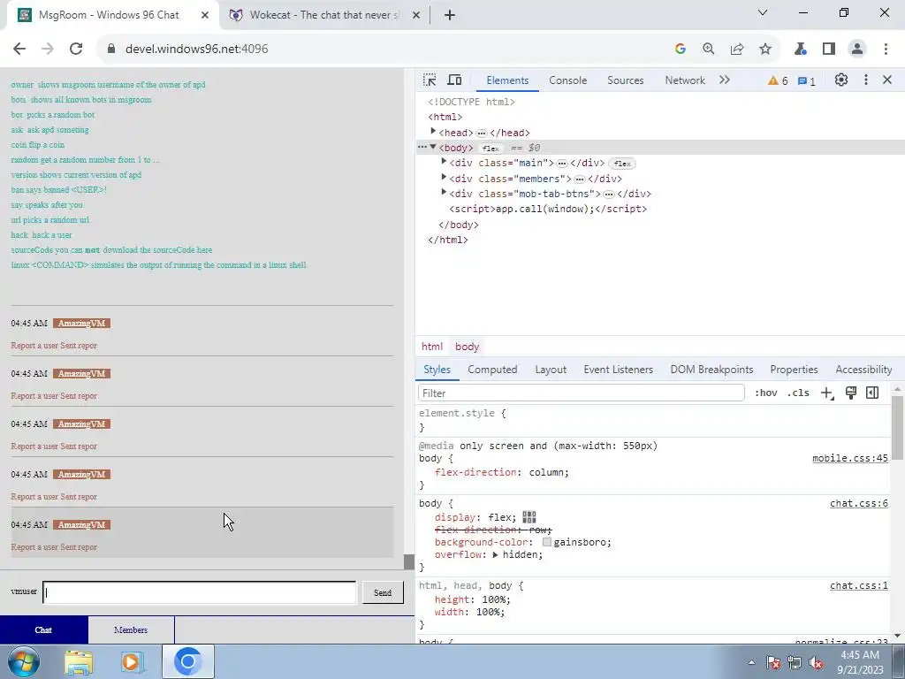Activate the DevTools inspect element picker

pyautogui.click(x=430, y=80)
